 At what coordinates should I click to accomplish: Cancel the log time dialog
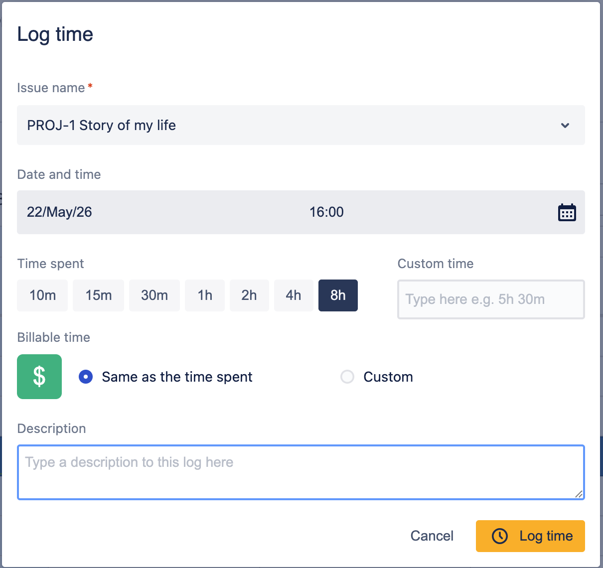[x=432, y=536]
